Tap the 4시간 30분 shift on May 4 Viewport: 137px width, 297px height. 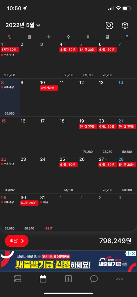68,50
